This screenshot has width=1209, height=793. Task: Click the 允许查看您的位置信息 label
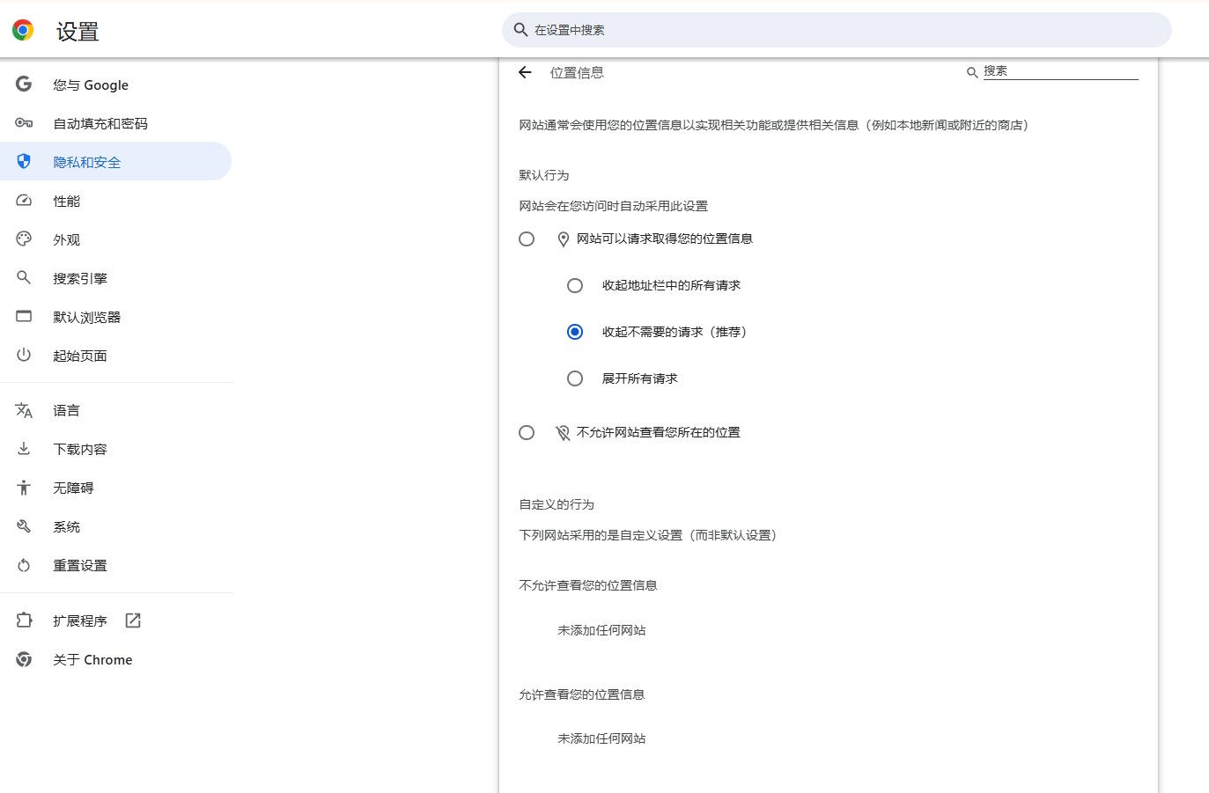point(582,694)
